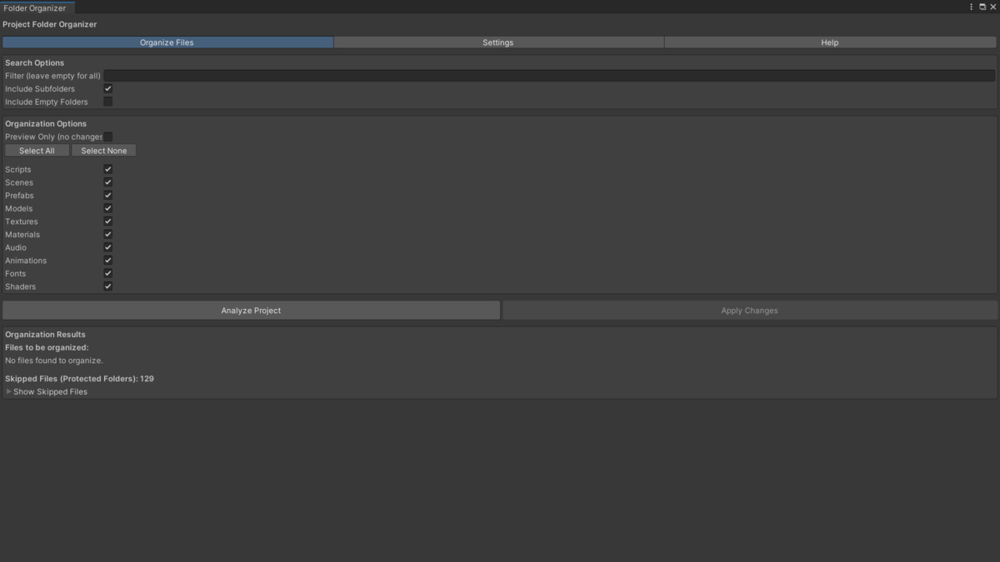Toggle the Audio file type off
Image resolution: width=1000 pixels, height=562 pixels.
click(107, 246)
